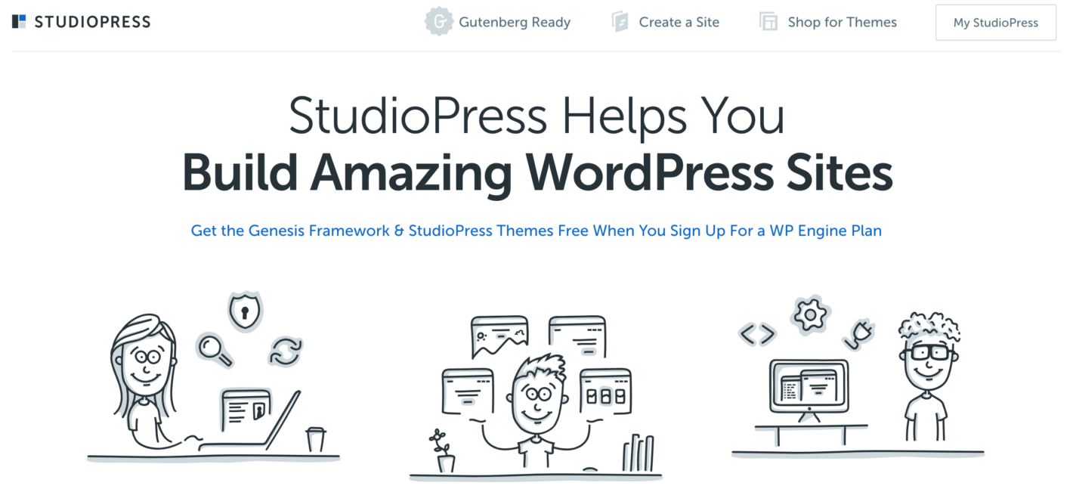The height and width of the screenshot is (489, 1073).
Task: Click the desktop monitor graphic
Action: [x=809, y=389]
